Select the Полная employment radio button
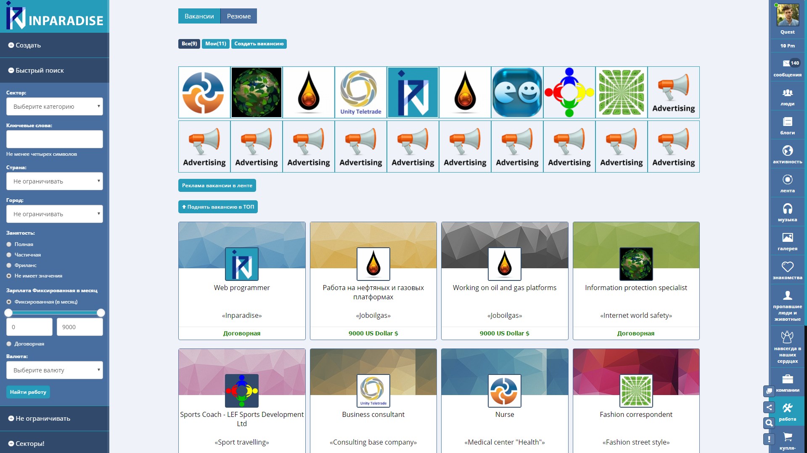Viewport: 807px width, 453px height. click(x=9, y=244)
